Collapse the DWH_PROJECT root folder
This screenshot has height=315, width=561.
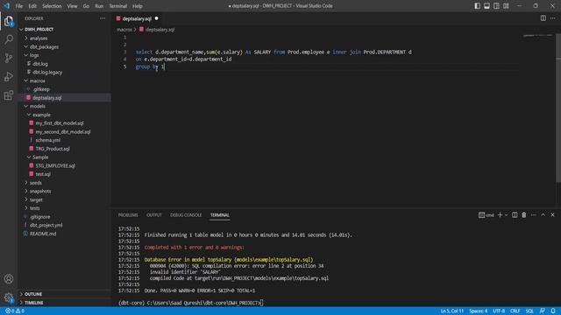click(39, 29)
